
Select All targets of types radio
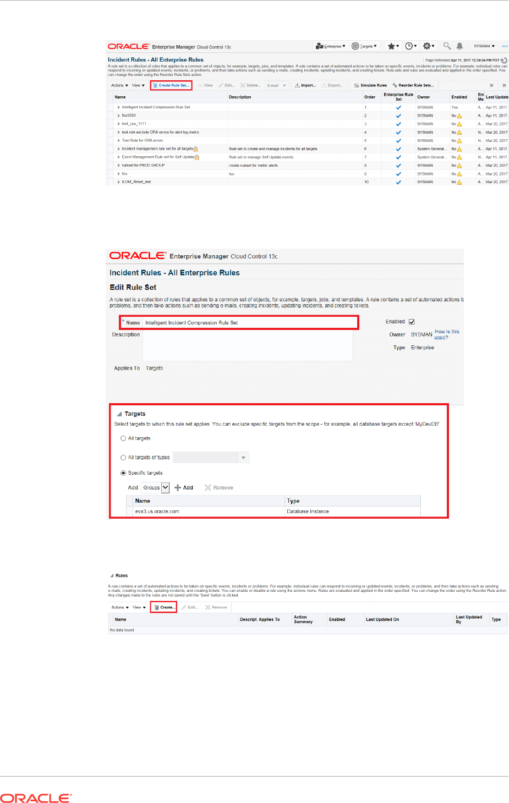coord(123,458)
